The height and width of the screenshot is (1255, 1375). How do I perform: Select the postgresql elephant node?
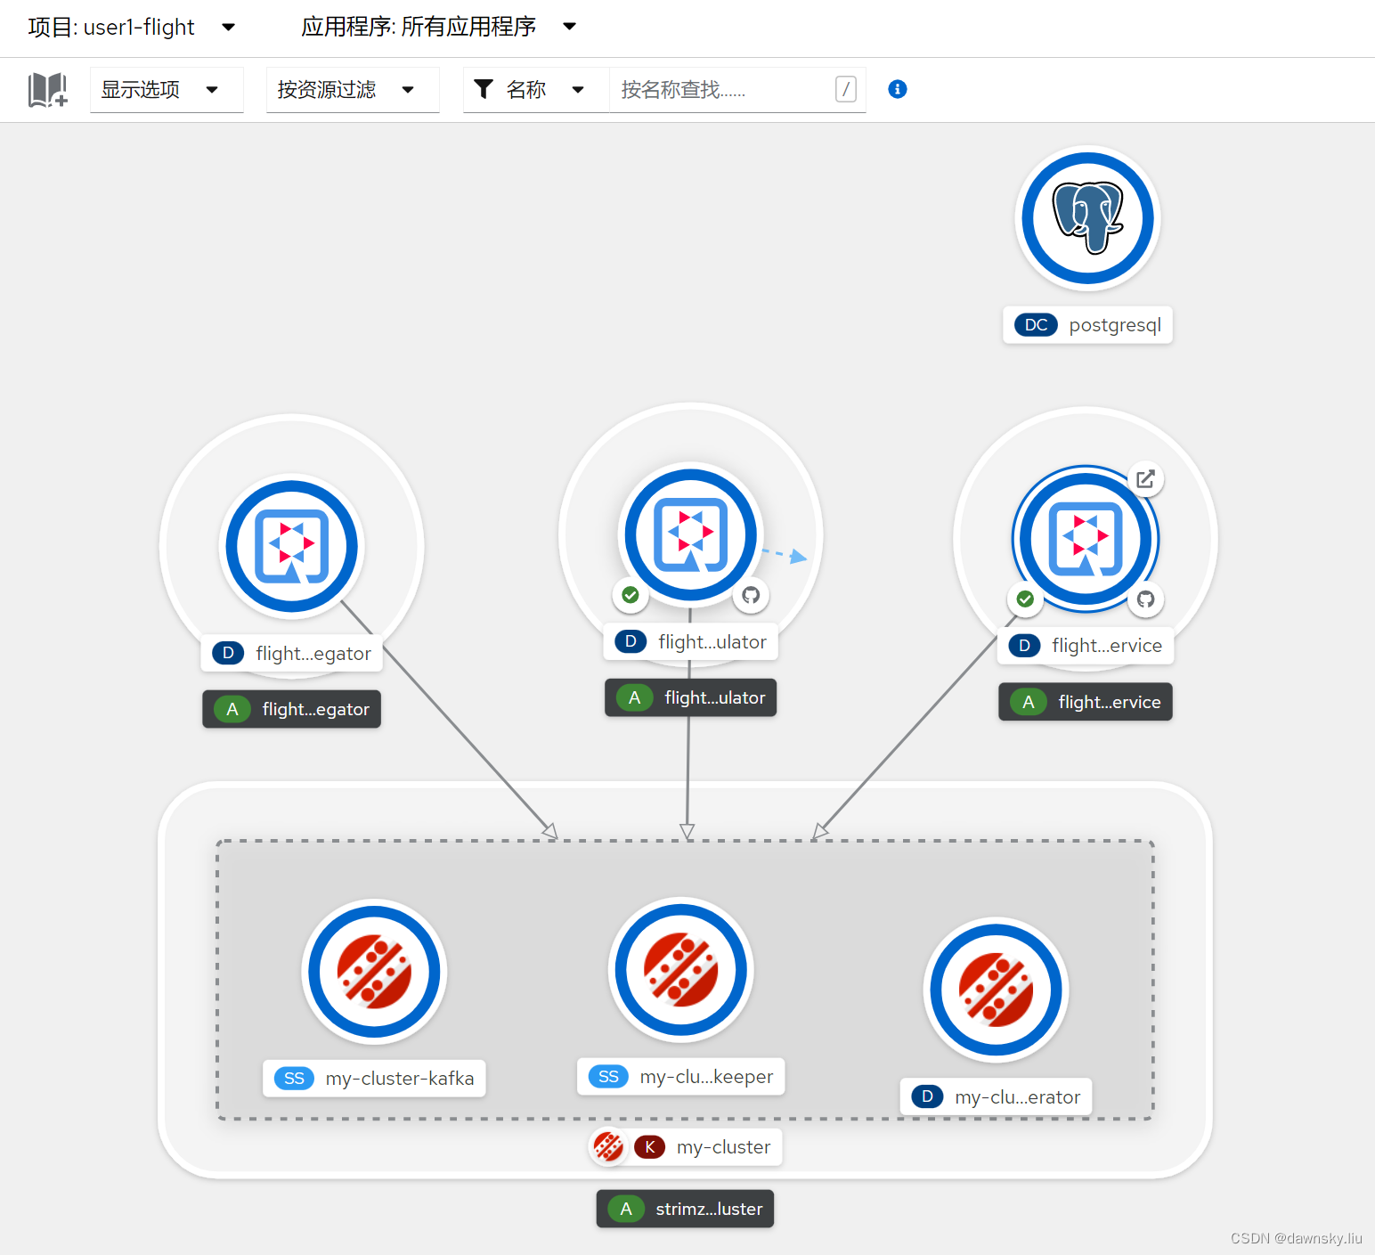[1087, 218]
